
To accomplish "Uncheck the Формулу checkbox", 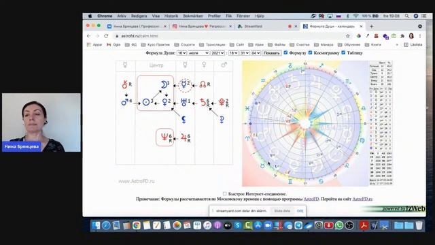I will [x=285, y=52].
